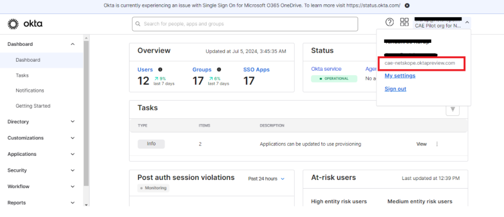The height and width of the screenshot is (217, 504).
Task: Click the Okta service status link
Action: point(326,69)
